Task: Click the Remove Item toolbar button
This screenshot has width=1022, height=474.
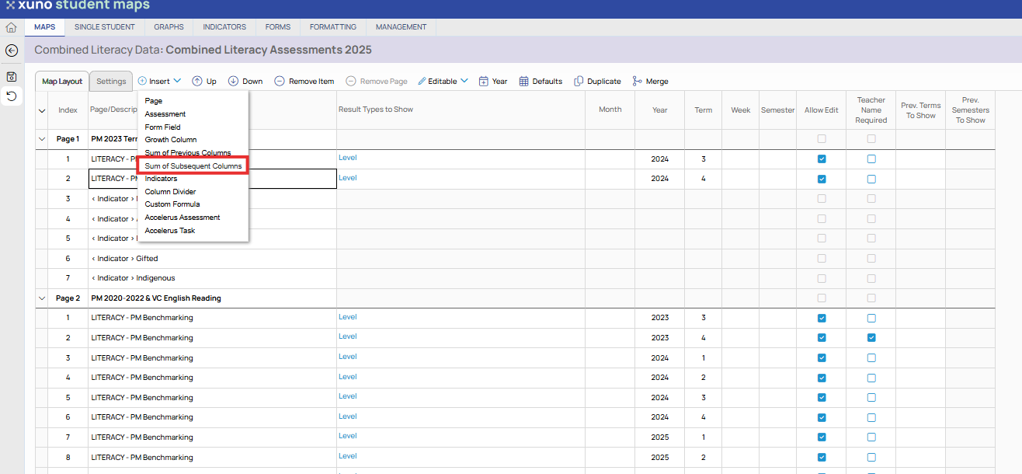Action: pos(304,81)
